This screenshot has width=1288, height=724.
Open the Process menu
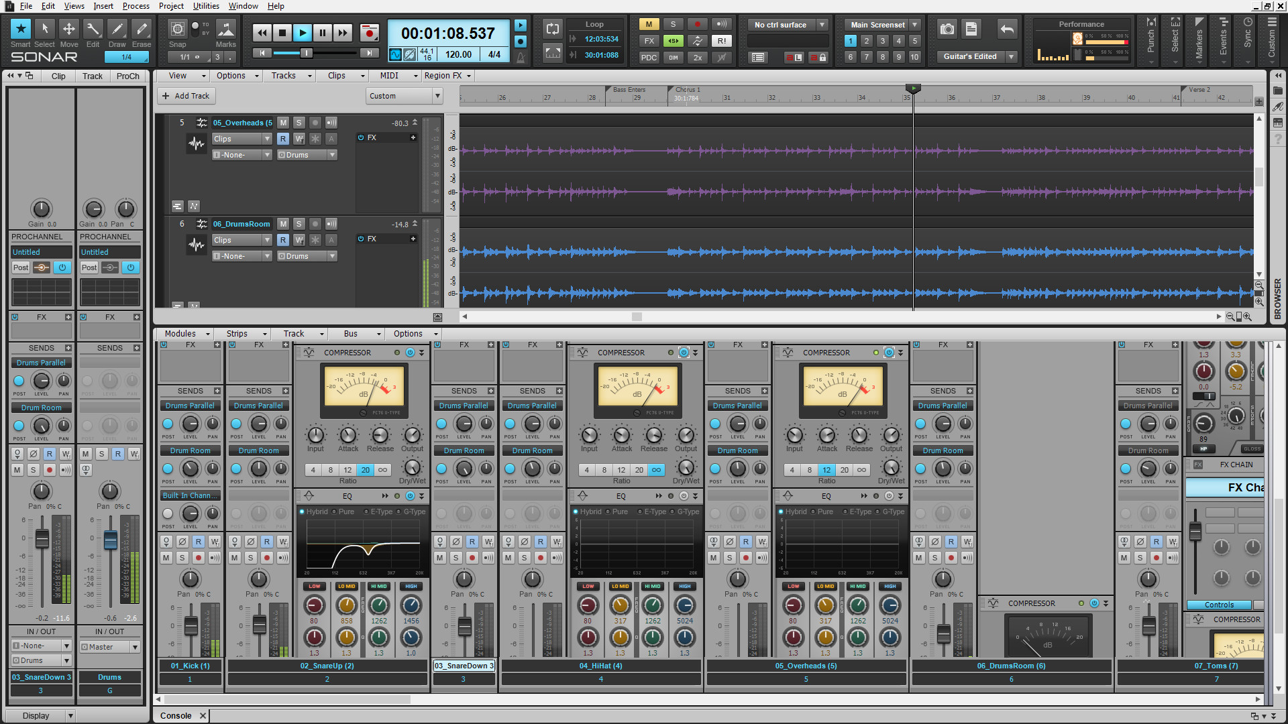click(136, 6)
